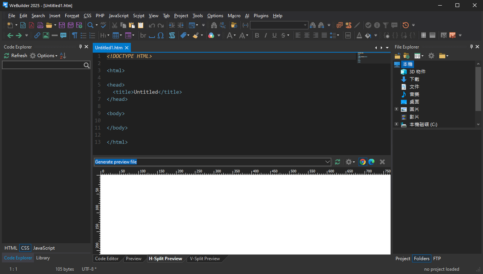The image size is (483, 274).
Task: Select the 下載 folder in File Explorer
Action: tap(414, 79)
